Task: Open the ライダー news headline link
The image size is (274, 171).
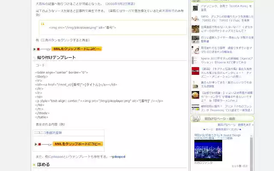Action: coord(227,39)
